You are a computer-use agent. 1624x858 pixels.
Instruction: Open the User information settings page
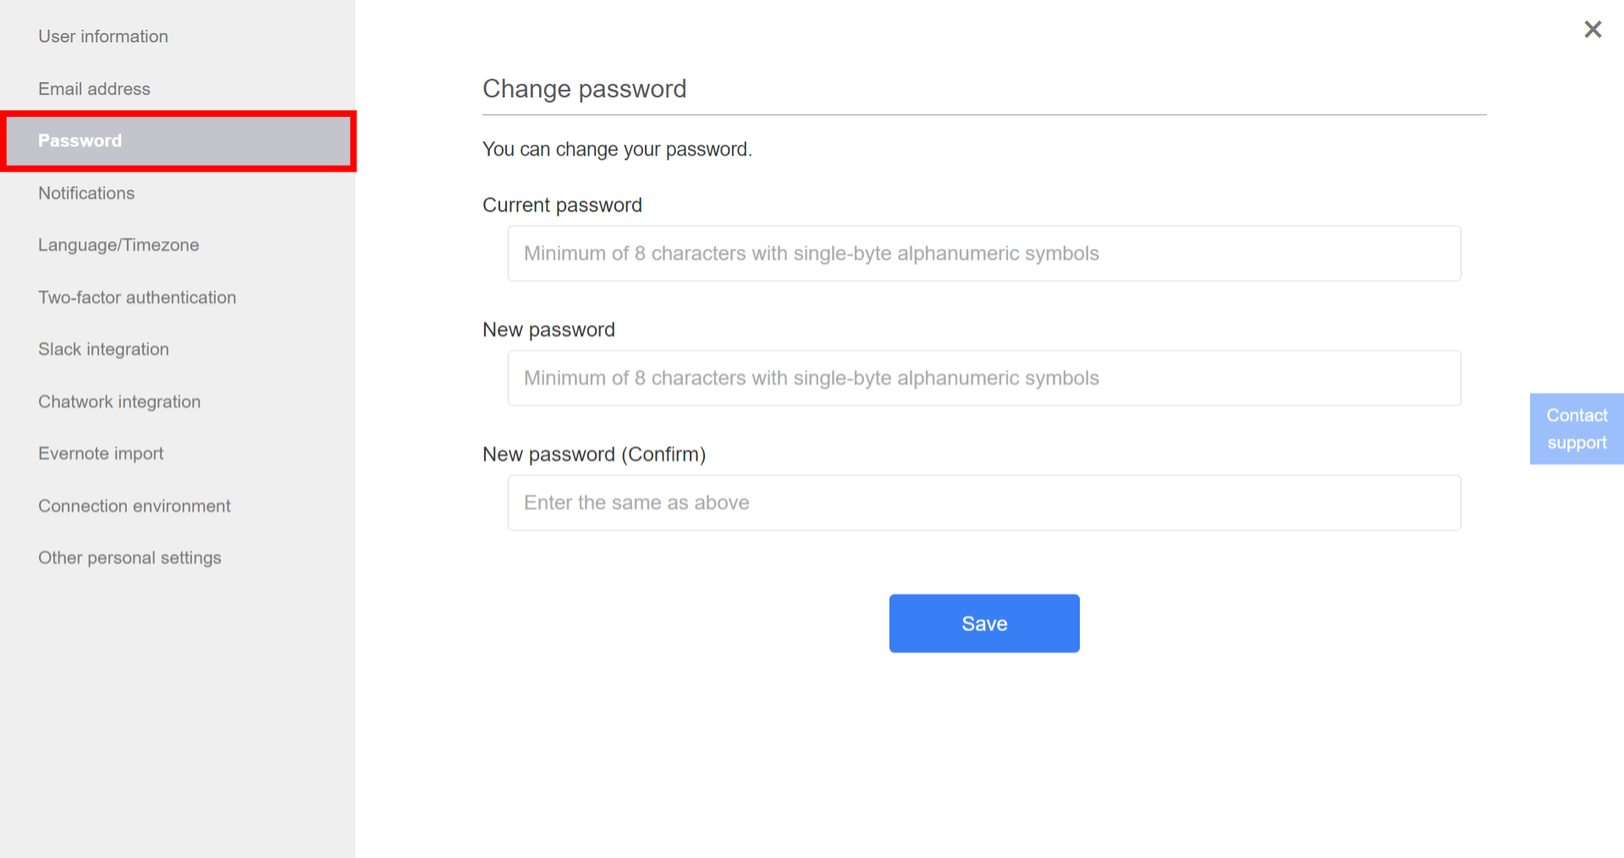pos(102,36)
